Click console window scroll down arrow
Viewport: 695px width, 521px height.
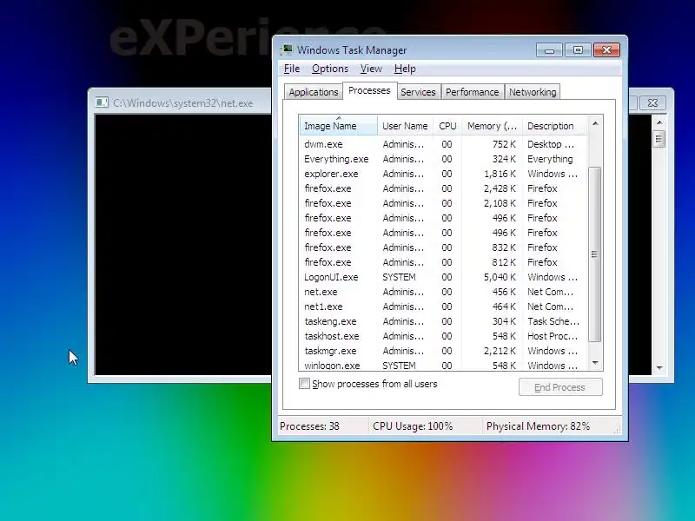[659, 368]
